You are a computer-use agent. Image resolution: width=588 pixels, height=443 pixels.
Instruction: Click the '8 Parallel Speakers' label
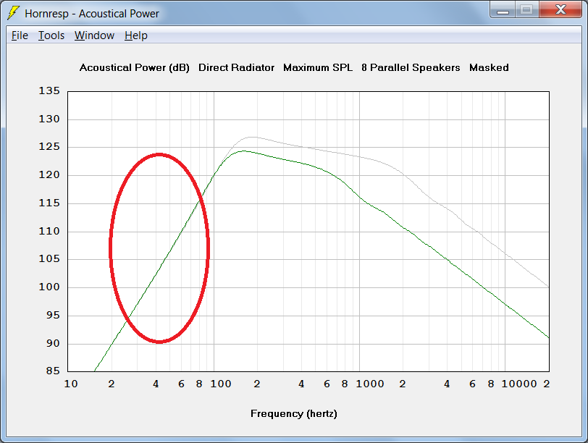tap(411, 68)
